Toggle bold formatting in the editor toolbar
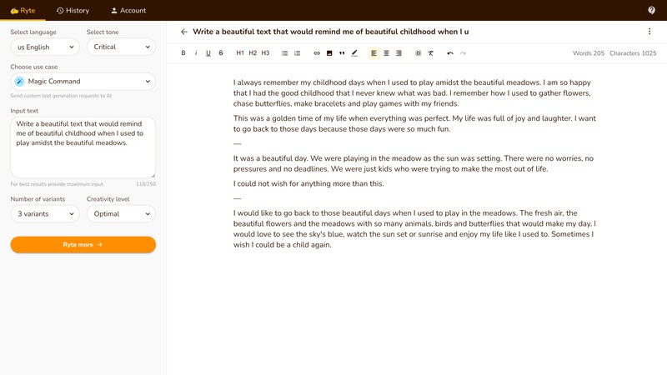This screenshot has width=667, height=375. point(183,53)
